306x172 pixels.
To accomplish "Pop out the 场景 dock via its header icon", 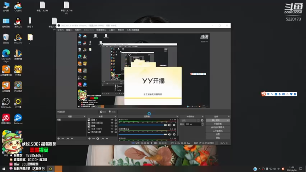I will [85, 117].
